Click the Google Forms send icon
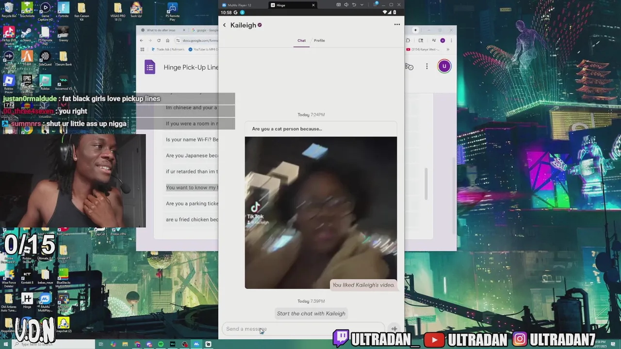Image resolution: width=621 pixels, height=349 pixels. pyautogui.click(x=409, y=66)
